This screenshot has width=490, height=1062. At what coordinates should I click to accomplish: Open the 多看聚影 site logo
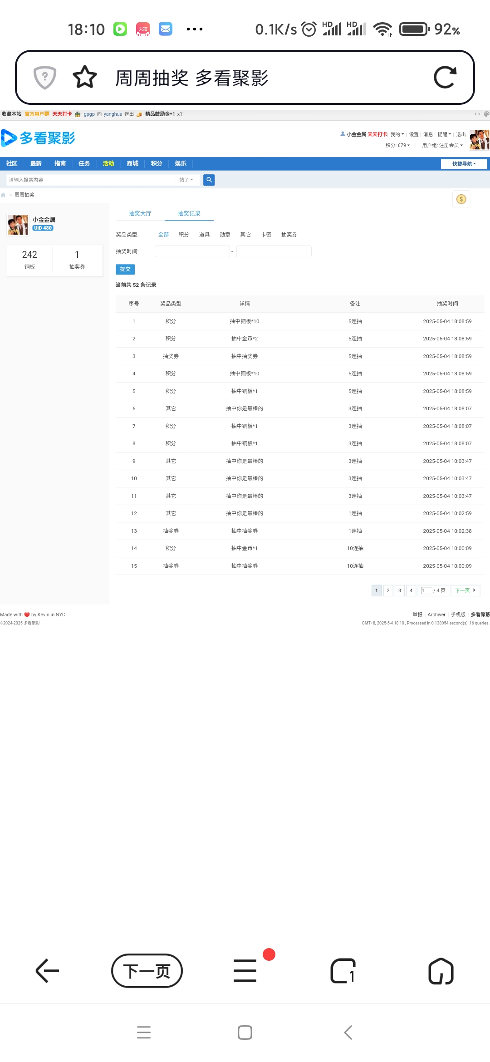click(38, 138)
